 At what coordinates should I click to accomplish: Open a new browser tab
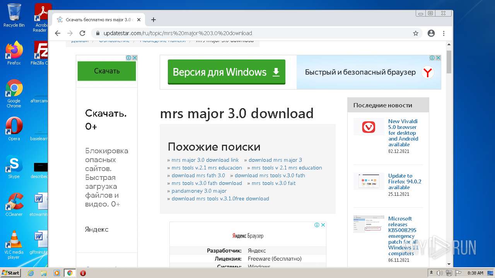click(x=154, y=20)
